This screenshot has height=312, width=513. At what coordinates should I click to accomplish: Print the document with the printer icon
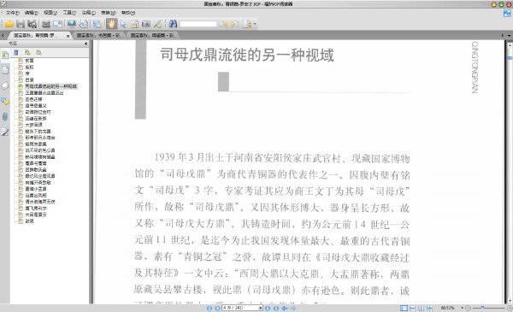[x=46, y=24]
